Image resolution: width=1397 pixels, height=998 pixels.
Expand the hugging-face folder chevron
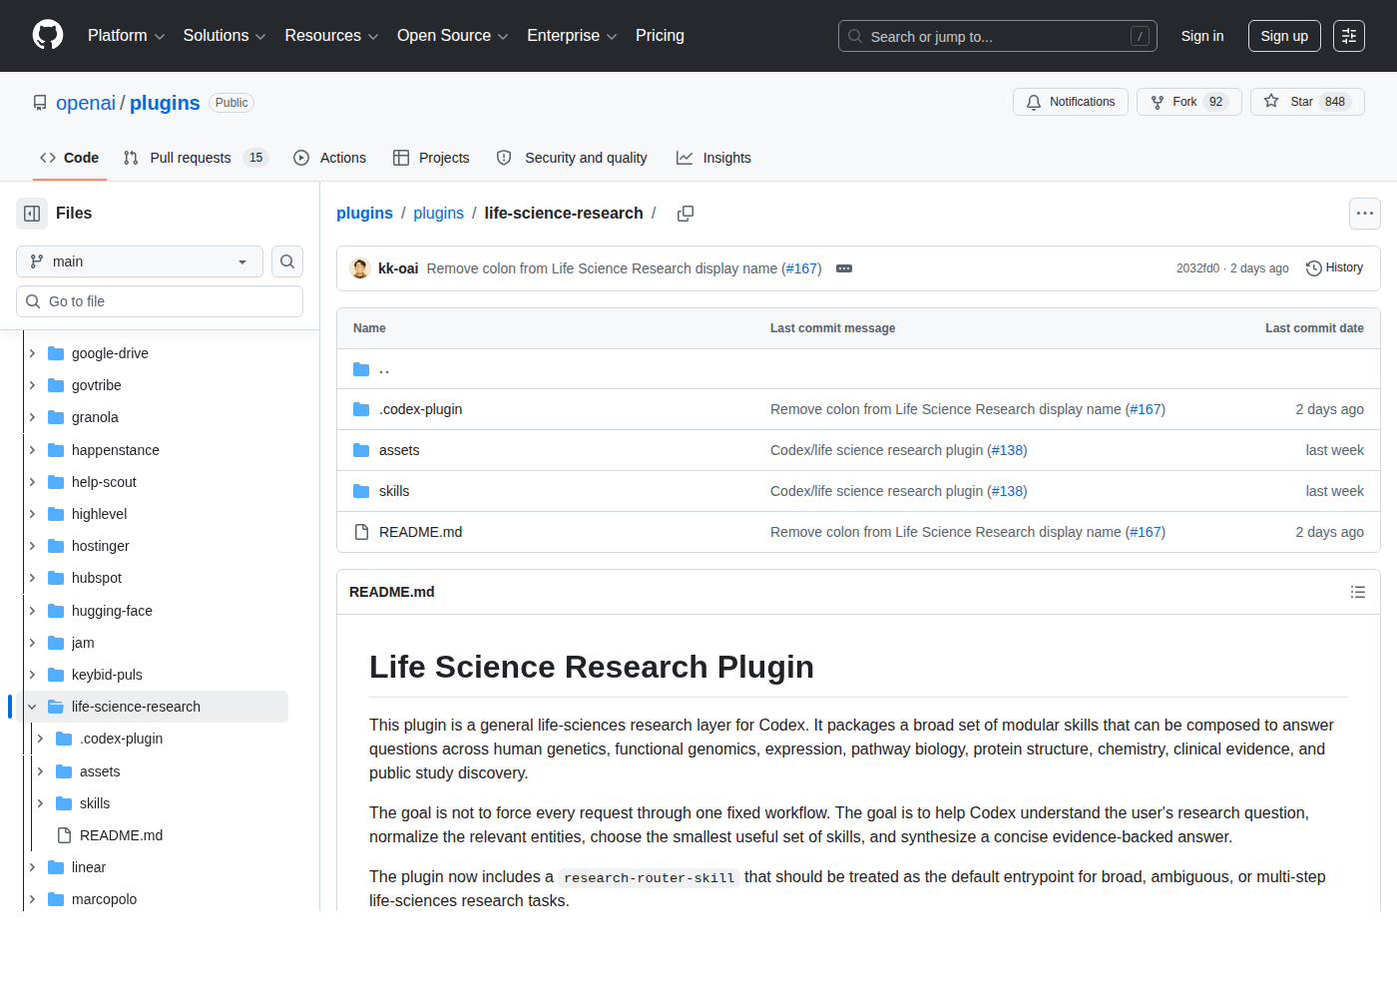pyautogui.click(x=32, y=611)
